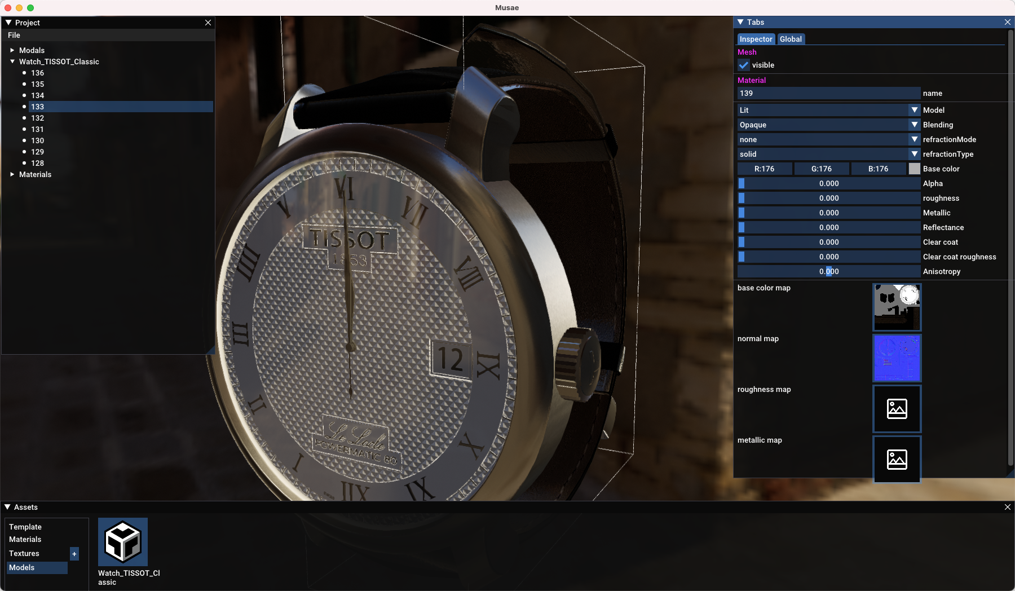This screenshot has width=1015, height=591.
Task: Collapse the Project panel header triangle
Action: point(8,23)
